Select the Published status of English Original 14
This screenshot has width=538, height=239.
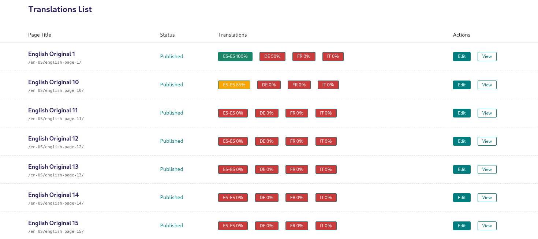[171, 197]
